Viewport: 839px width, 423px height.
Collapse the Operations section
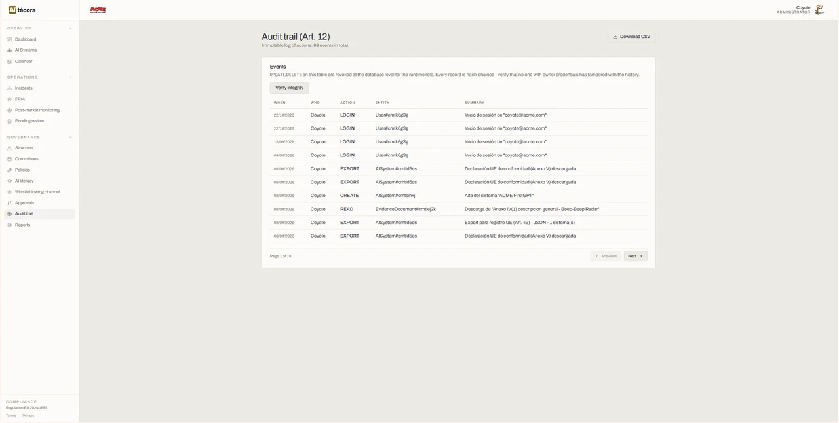pos(71,77)
